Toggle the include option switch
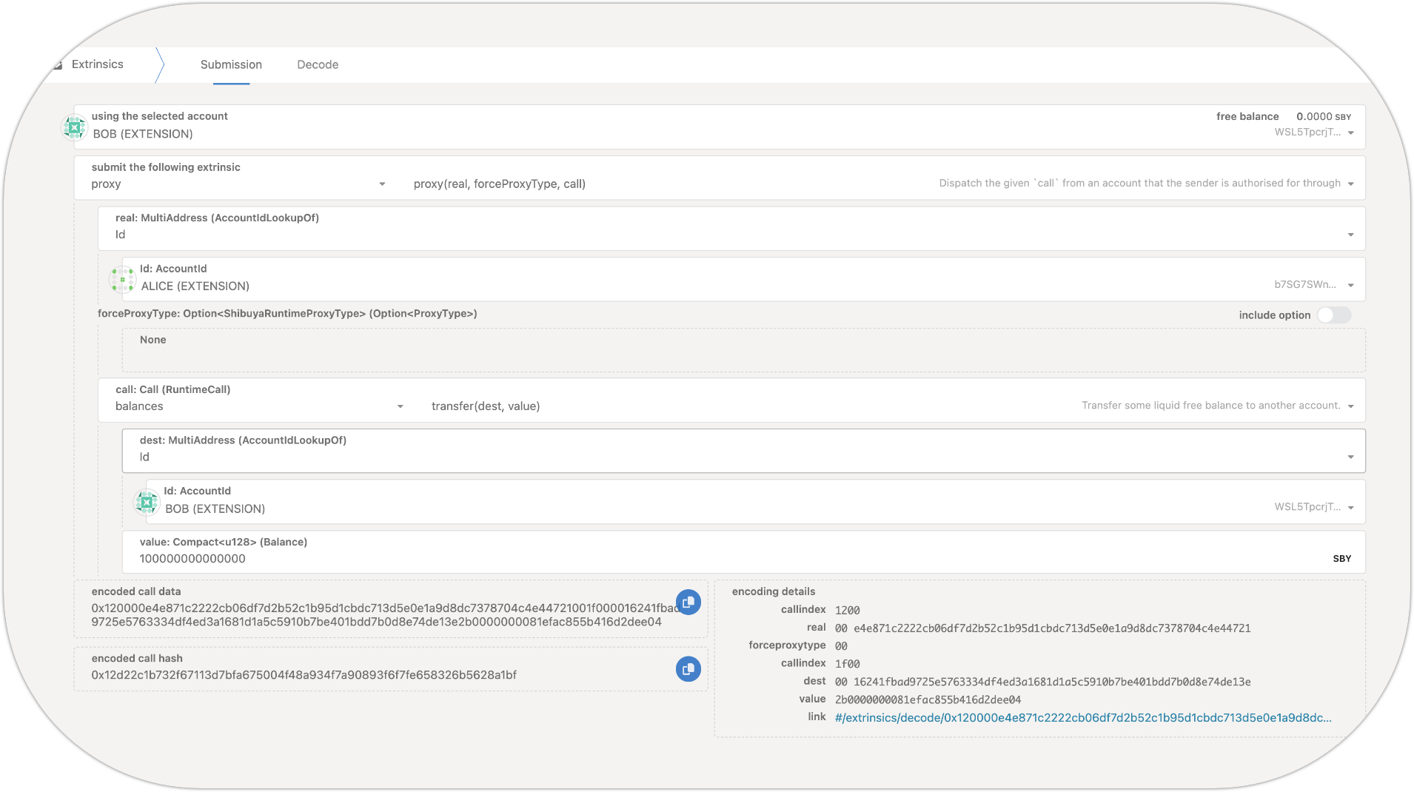The width and height of the screenshot is (1414, 792). point(1333,315)
